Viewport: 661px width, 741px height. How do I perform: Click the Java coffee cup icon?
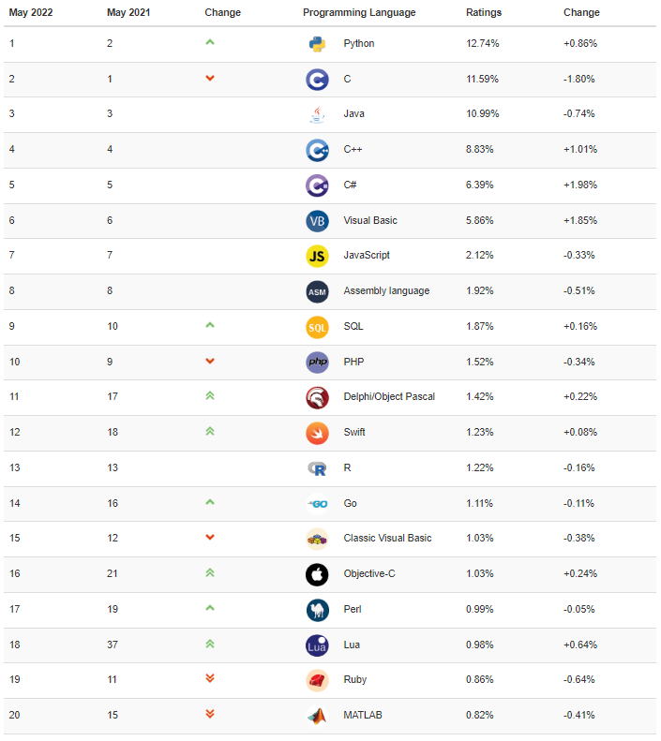point(317,114)
